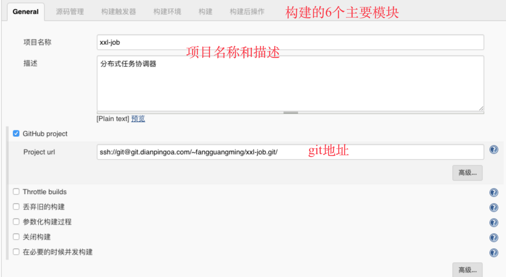The height and width of the screenshot is (277, 506).
Task: Click the [Plain text] label
Action: (112, 119)
